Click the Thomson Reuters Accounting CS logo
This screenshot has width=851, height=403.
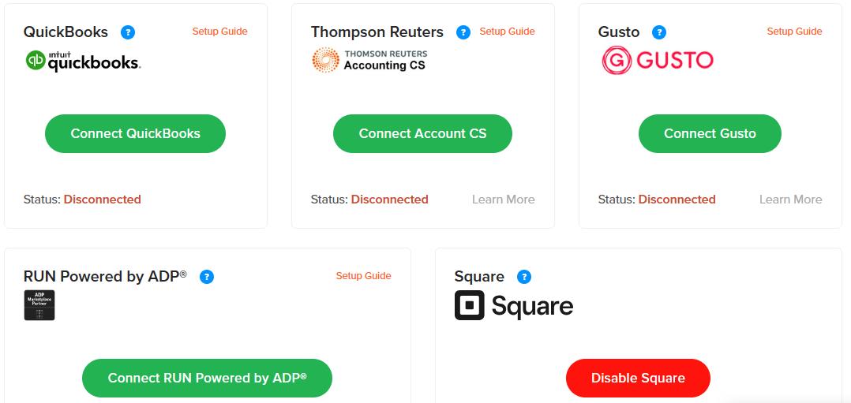pos(369,60)
